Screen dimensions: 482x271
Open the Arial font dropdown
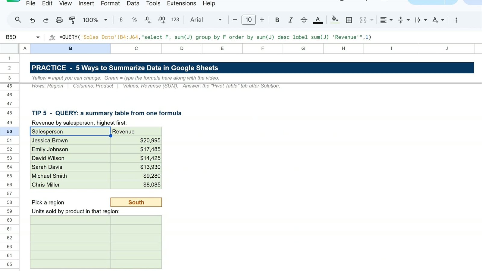[206, 20]
